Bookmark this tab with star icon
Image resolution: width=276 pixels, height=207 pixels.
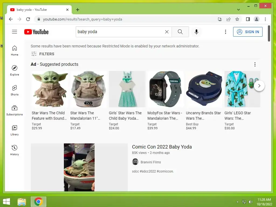pos(237,19)
